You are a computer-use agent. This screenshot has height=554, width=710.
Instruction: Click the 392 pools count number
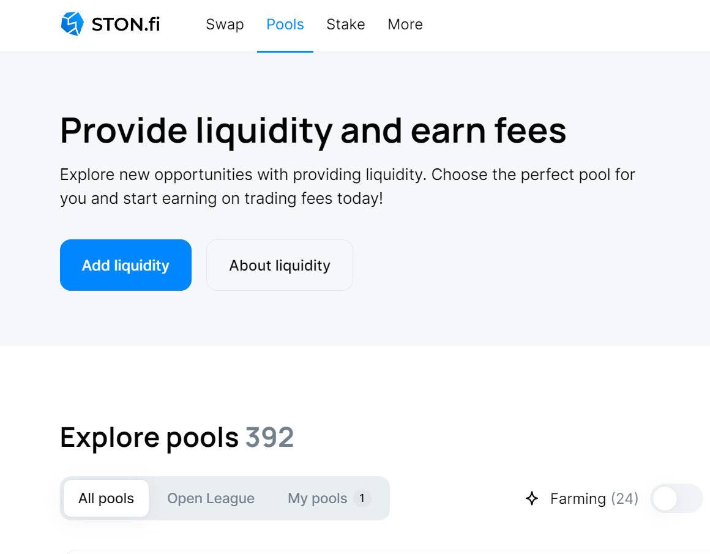pos(269,437)
